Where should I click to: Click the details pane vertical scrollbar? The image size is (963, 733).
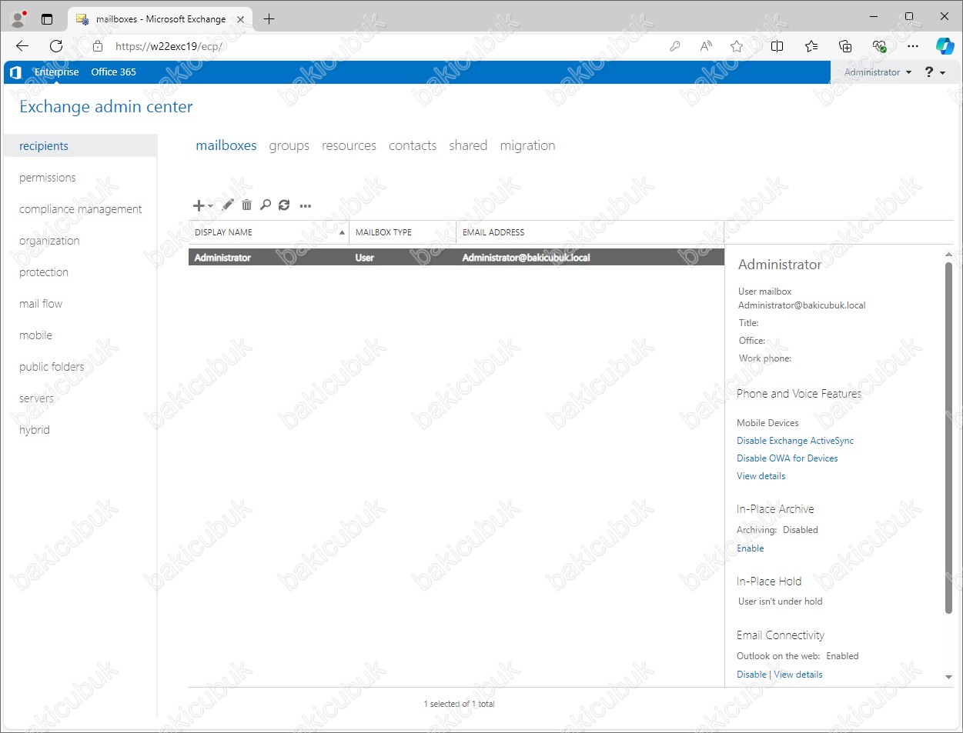click(x=948, y=438)
